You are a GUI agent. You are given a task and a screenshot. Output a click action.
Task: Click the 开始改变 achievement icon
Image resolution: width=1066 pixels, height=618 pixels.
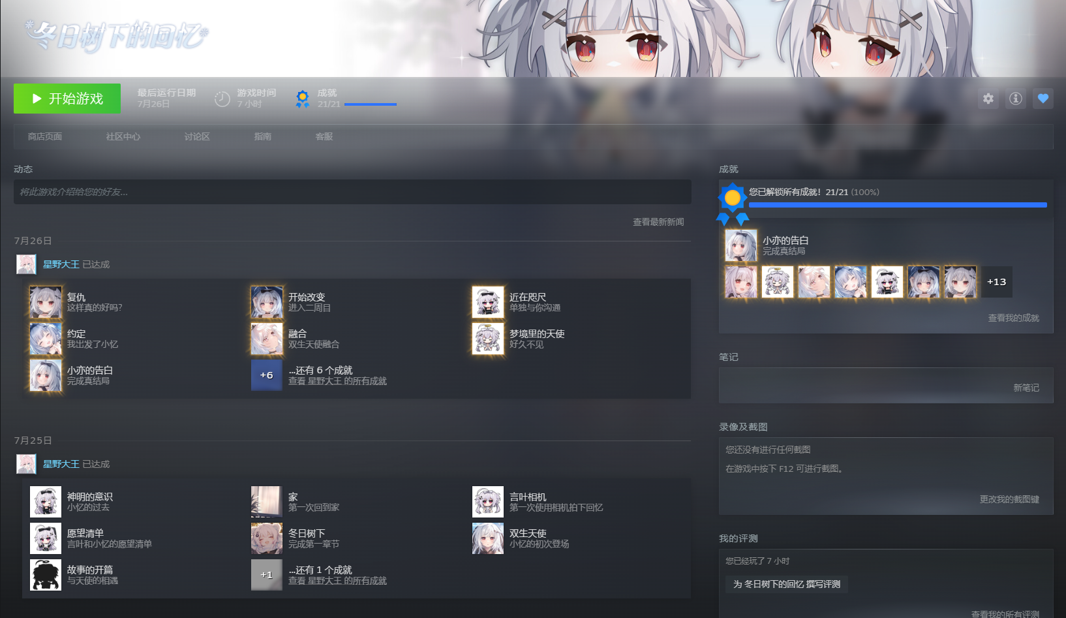coord(267,302)
